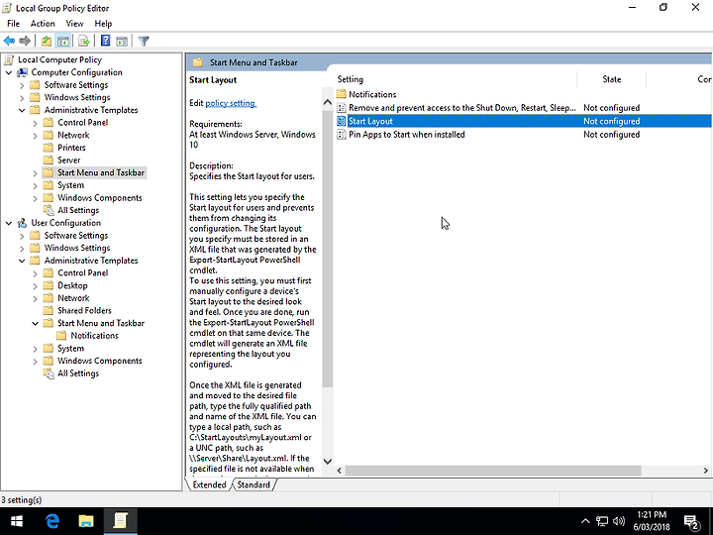Open the View menu

click(74, 24)
